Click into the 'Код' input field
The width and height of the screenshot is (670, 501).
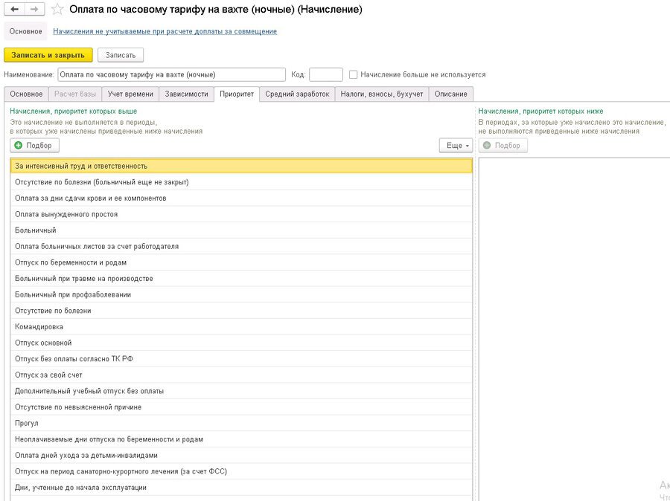click(x=325, y=74)
